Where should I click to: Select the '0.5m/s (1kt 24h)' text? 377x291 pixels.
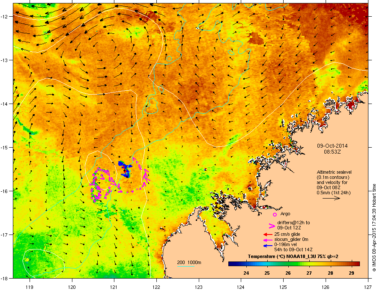tap(333, 193)
